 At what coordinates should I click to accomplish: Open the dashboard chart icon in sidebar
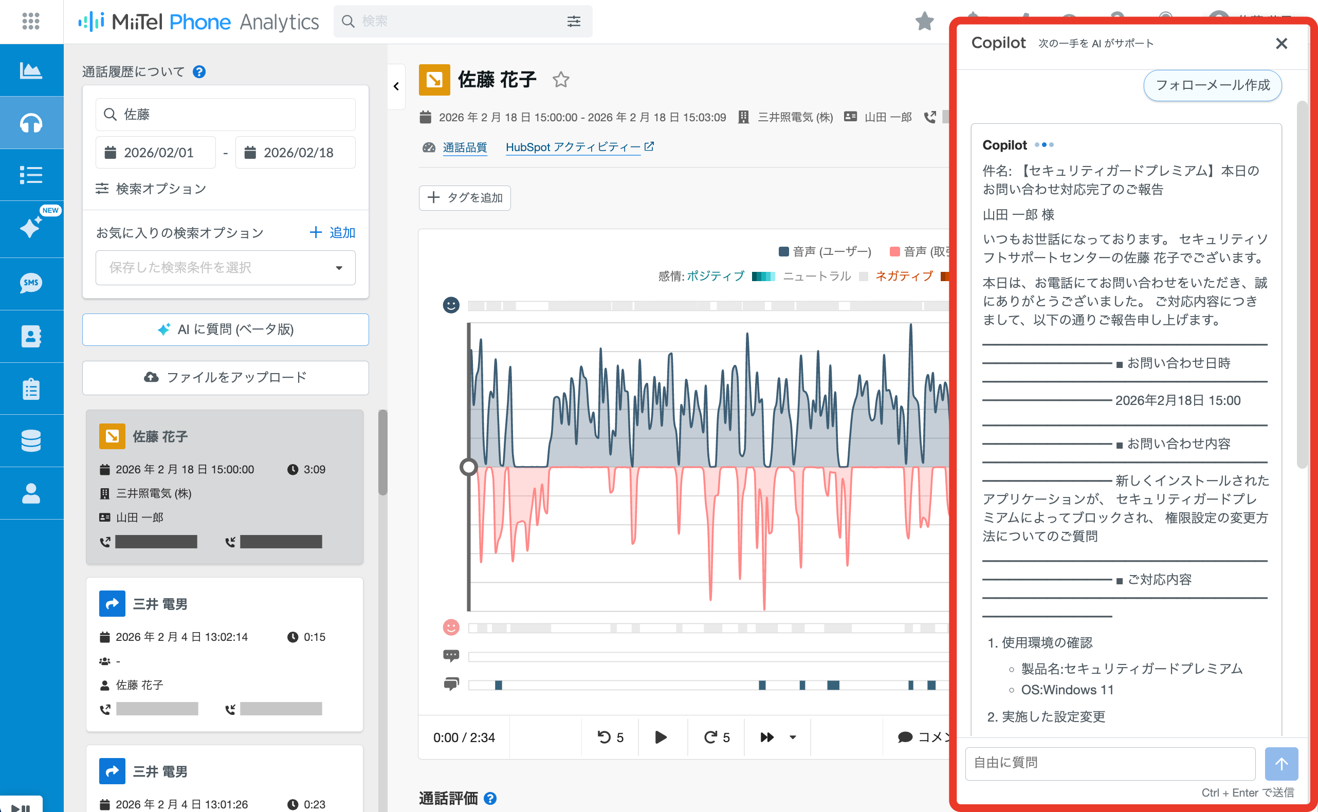click(x=31, y=70)
